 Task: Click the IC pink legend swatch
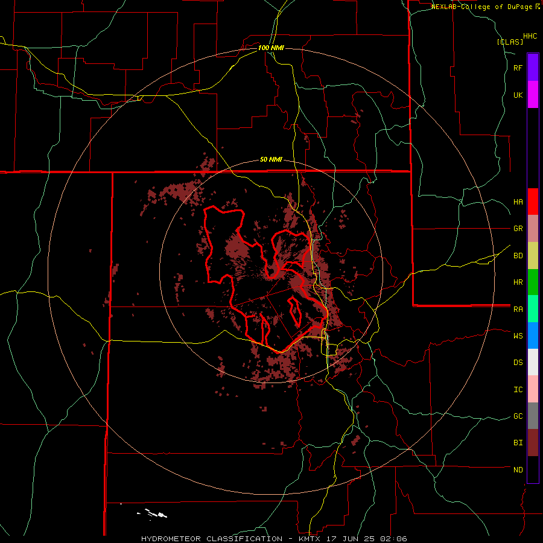click(x=533, y=389)
